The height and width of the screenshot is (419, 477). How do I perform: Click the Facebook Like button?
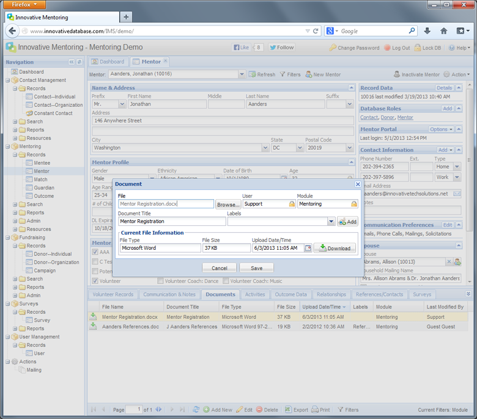241,48
